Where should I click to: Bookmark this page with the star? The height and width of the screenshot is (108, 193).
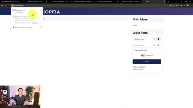(x=177, y=5)
